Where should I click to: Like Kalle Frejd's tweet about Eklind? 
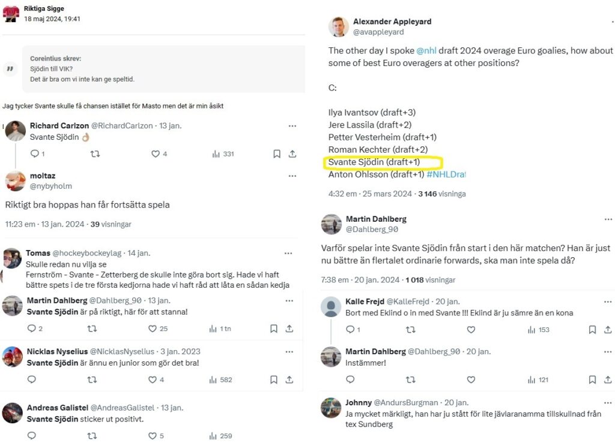[471, 330]
